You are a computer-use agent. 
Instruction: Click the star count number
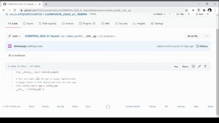coord(189,14)
